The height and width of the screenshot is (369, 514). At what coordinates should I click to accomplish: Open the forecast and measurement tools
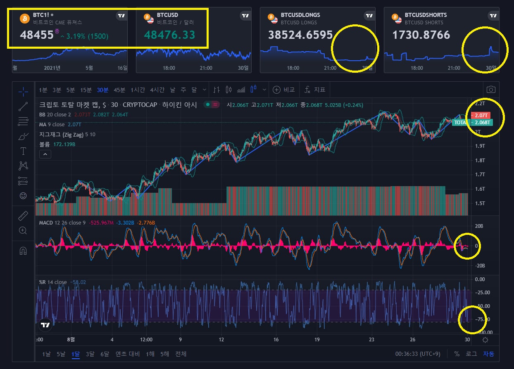coord(23,181)
